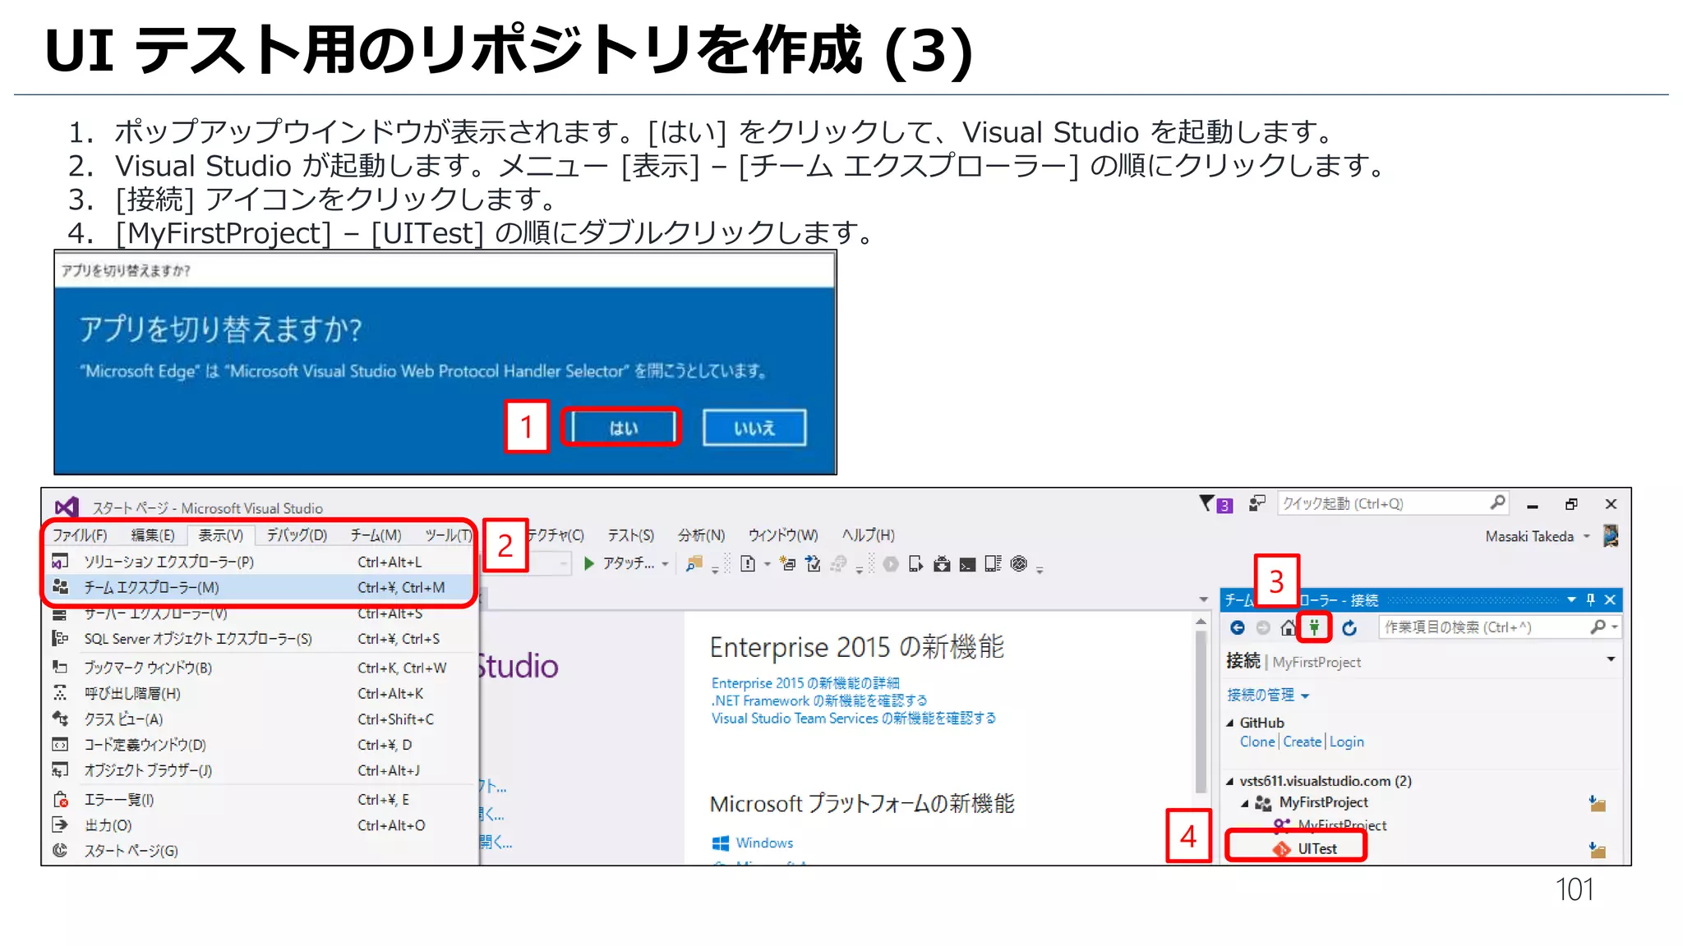Click the notifications flag icon
Image resolution: width=1683 pixels, height=946 pixels.
point(1206,503)
